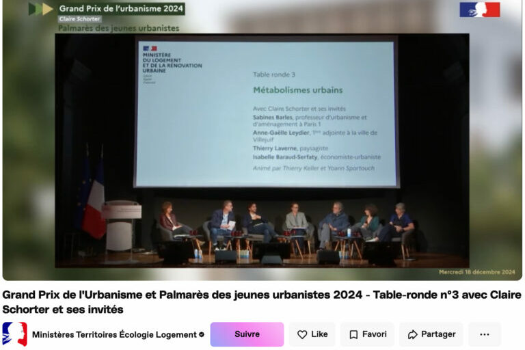Image resolution: width=525 pixels, height=350 pixels.
Task: Click the Favori bookmark icon
Action: [x=353, y=334]
